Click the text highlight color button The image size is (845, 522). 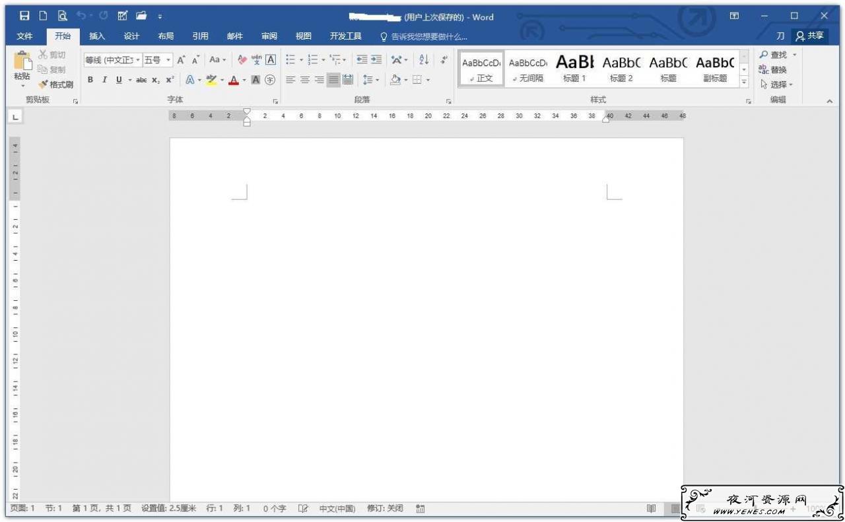click(x=211, y=80)
